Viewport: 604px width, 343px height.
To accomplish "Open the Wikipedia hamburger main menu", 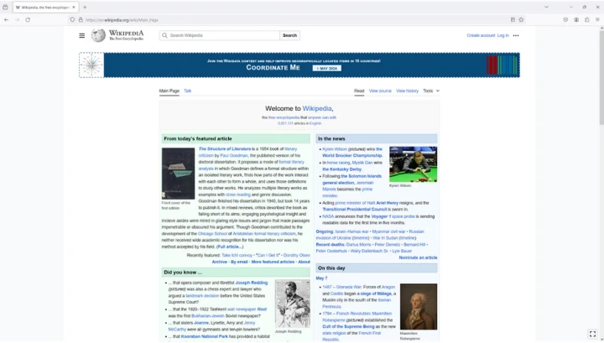I will point(81,35).
